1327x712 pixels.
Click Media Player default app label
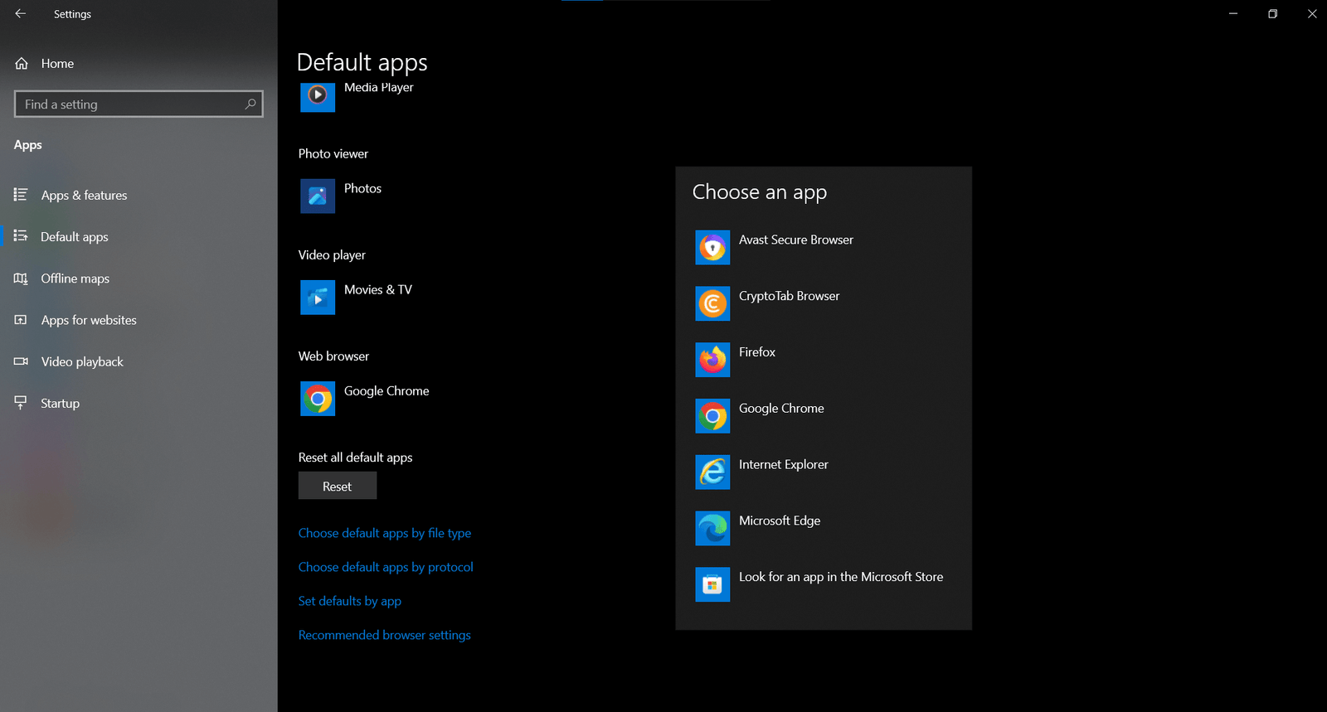point(379,87)
